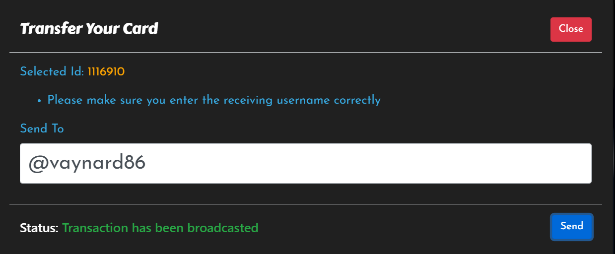Click the bullet point before the notice

point(39,101)
